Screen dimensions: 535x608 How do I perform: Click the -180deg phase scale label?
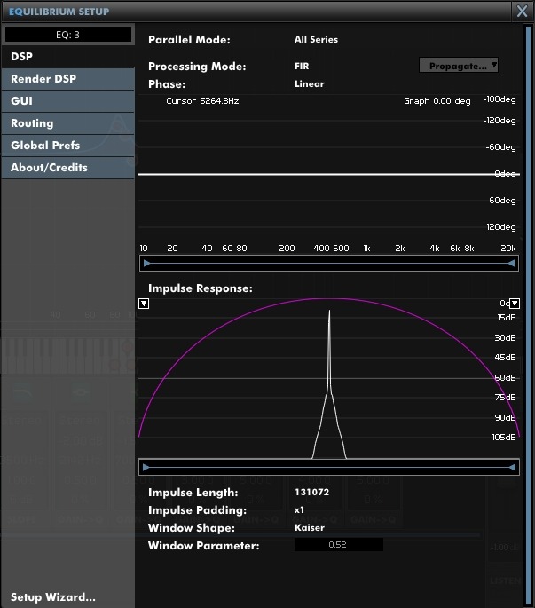click(500, 99)
